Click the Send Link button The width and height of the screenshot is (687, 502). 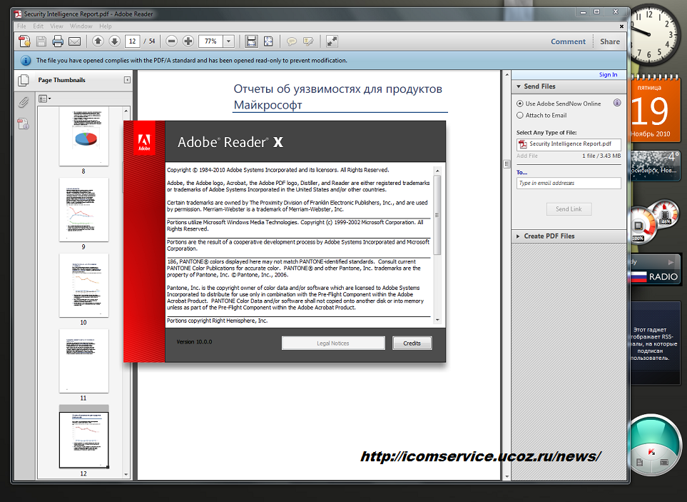click(x=569, y=209)
